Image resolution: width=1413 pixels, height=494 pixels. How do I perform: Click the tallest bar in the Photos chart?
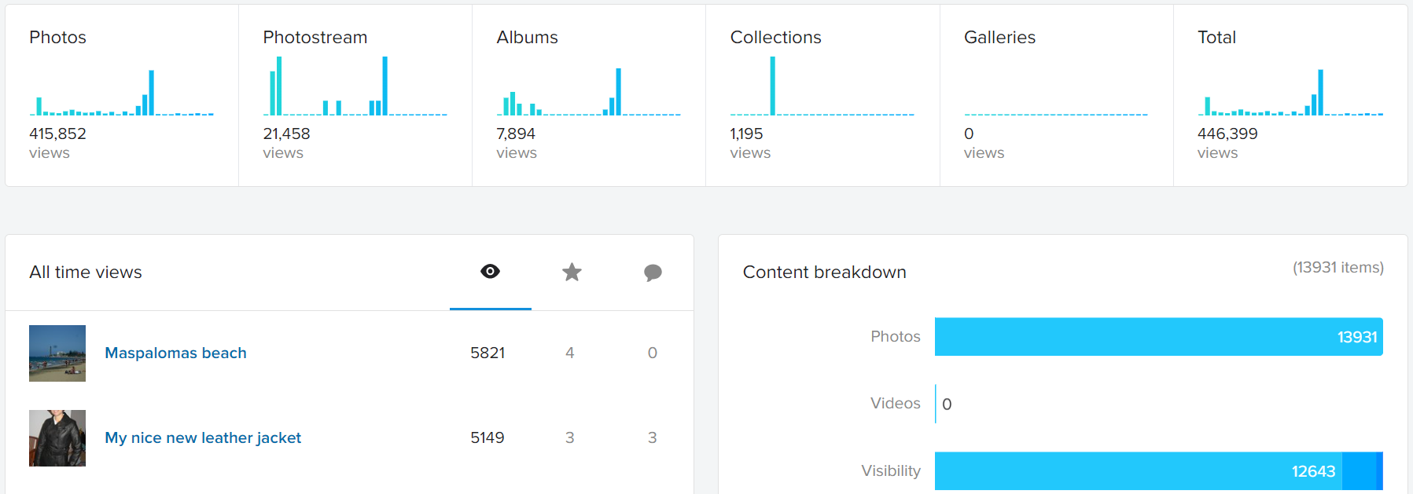(151, 93)
